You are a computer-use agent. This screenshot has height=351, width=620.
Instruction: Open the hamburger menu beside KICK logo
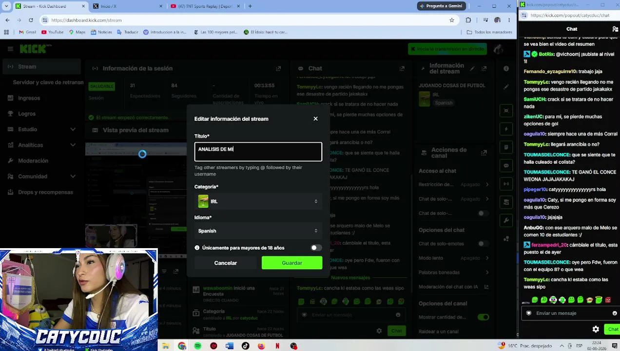tap(10, 49)
